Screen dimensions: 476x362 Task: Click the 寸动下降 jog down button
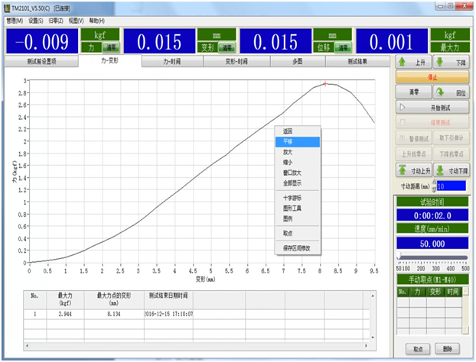pos(452,170)
